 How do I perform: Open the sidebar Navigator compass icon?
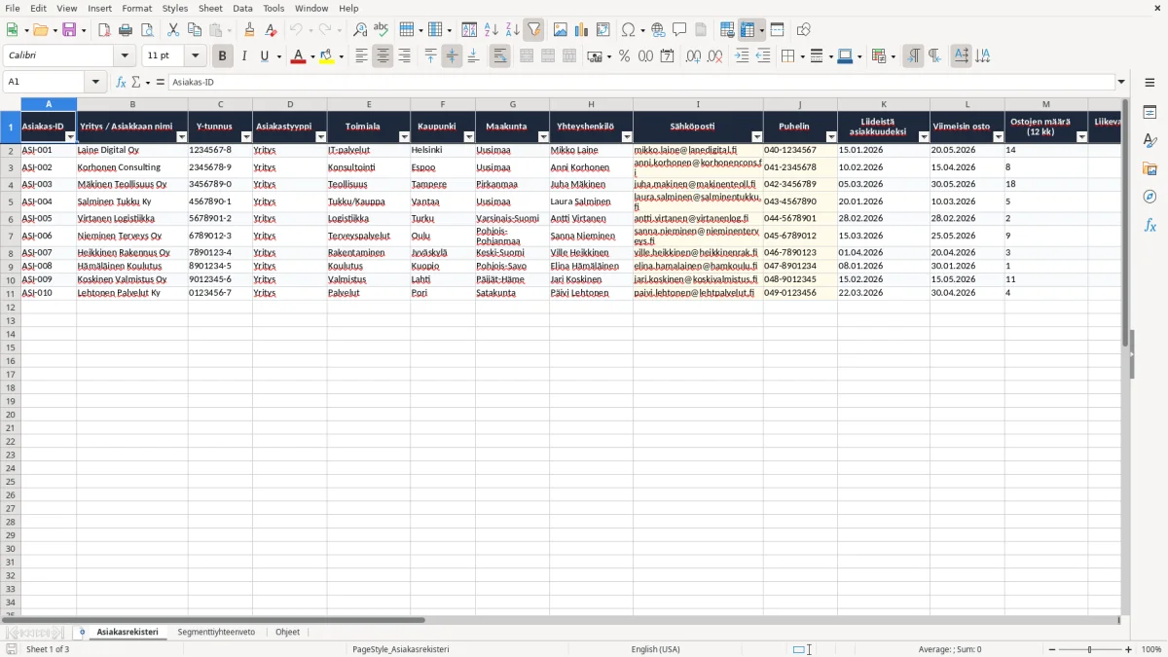click(1150, 197)
